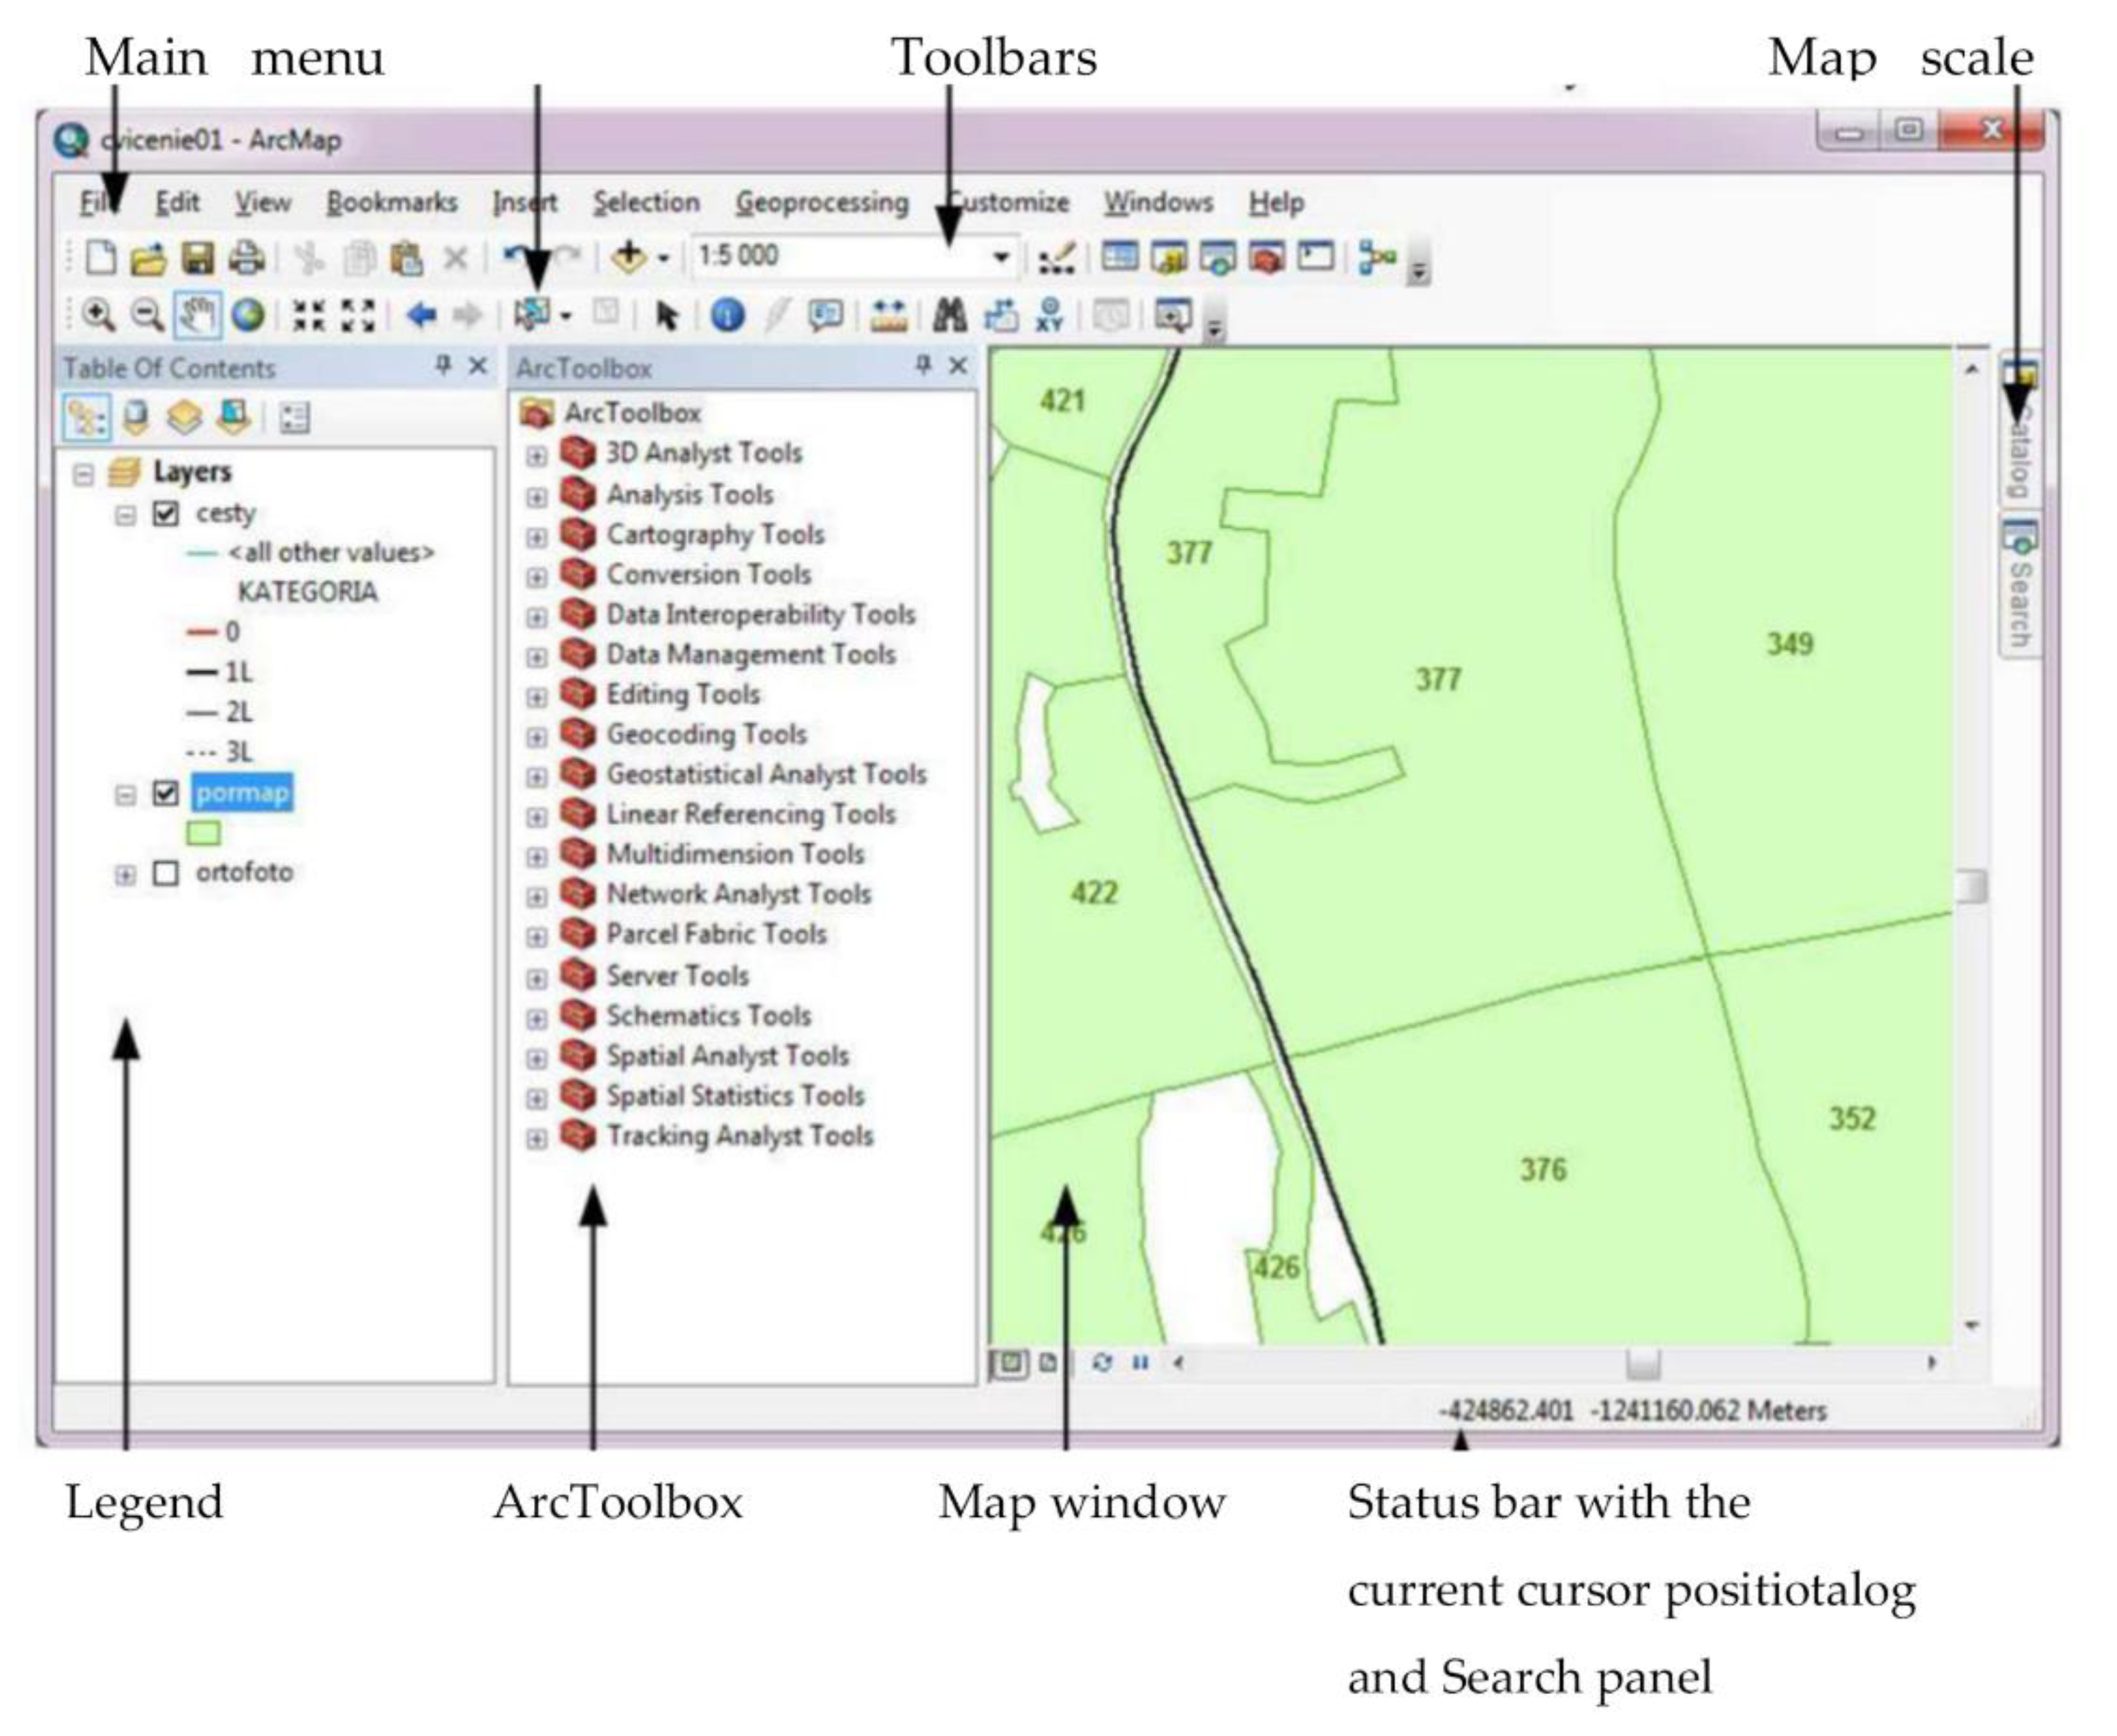
Task: Open the Selection menu
Action: click(x=646, y=202)
